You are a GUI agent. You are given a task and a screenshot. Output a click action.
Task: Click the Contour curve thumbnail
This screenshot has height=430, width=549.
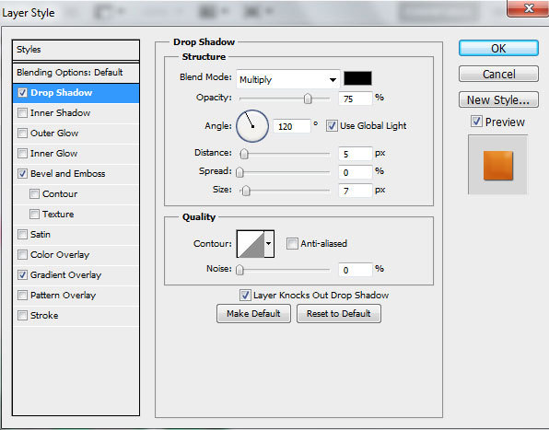[x=251, y=244]
